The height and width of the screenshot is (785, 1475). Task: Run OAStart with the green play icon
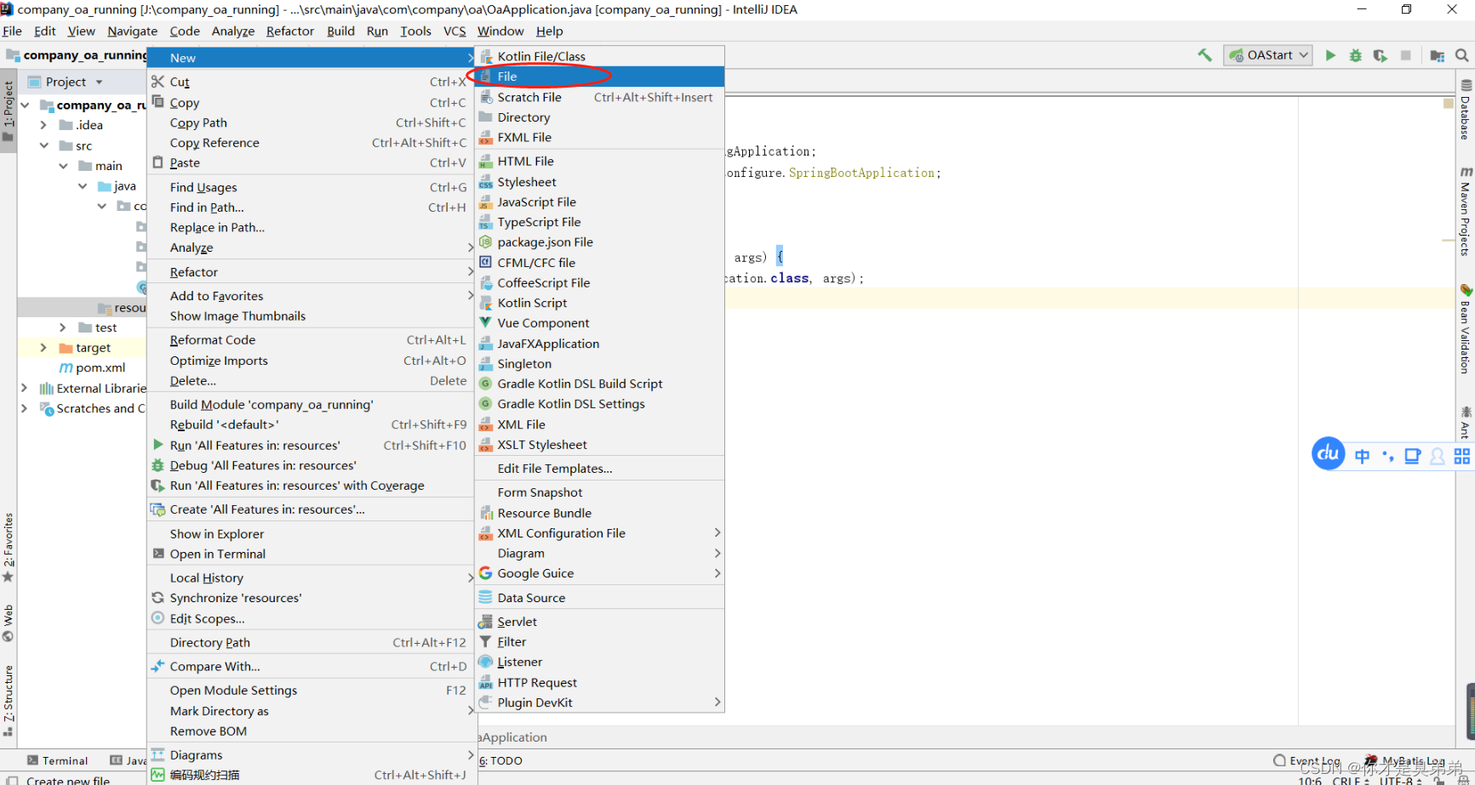(x=1330, y=55)
